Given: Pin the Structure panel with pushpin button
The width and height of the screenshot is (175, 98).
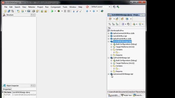Looking at the screenshot, I should 31,15.
